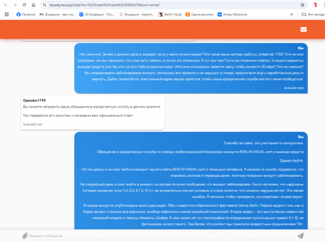Viewport: 325px width, 242px height.
Task: Open VK bookmark Игорь Магрилов
Action: 234,14
